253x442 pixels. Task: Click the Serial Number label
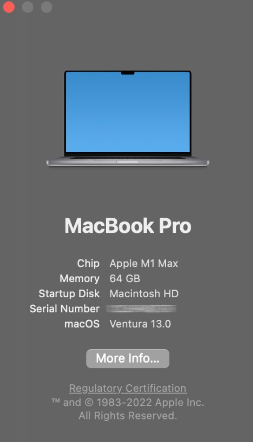coord(64,309)
